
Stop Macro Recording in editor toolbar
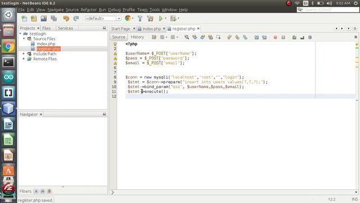coord(283,37)
